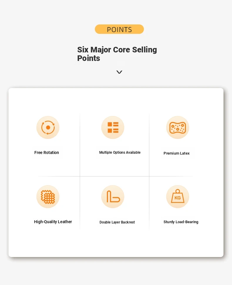Click the Premium Latex sponge icon
The height and width of the screenshot is (285, 232).
point(178,127)
